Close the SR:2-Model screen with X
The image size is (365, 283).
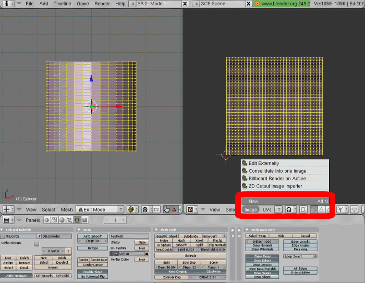point(185,4)
